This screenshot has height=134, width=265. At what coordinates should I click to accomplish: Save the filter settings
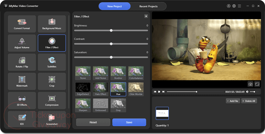(x=129, y=122)
